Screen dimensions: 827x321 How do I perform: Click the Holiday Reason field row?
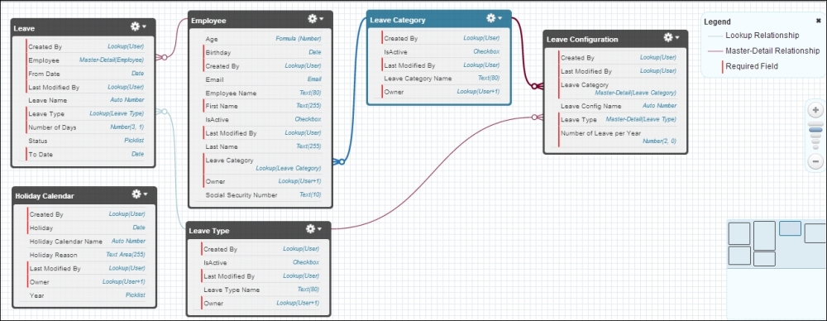[x=87, y=255]
